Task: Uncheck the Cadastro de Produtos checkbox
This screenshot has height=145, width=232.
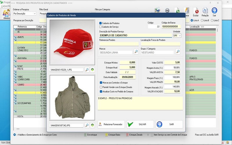Action: (x=100, y=23)
